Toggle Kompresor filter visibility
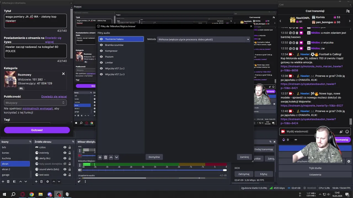Screen dimensions: 353x198 [101, 51]
